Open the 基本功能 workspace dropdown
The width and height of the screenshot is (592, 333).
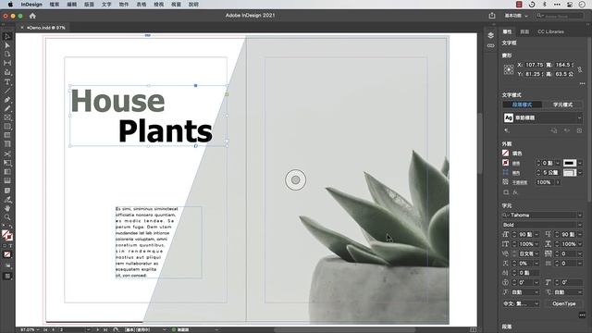point(516,16)
